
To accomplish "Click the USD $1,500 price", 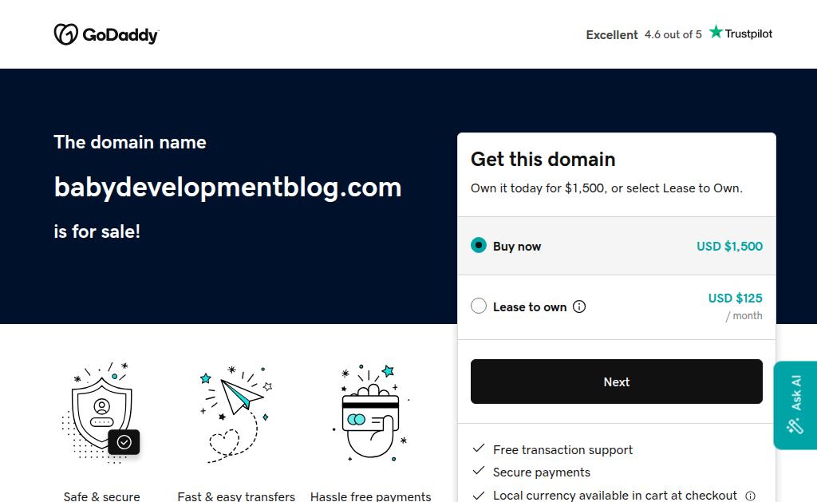I will [x=729, y=246].
